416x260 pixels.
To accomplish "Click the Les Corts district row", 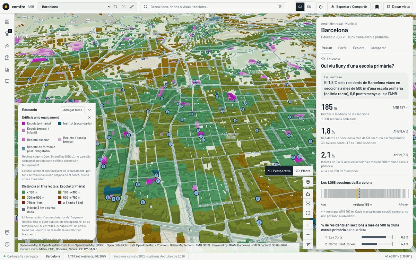I will (x=365, y=237).
